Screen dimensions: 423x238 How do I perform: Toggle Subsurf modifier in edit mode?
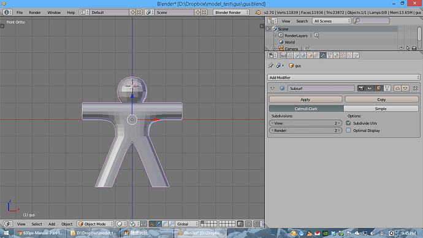(x=378, y=88)
